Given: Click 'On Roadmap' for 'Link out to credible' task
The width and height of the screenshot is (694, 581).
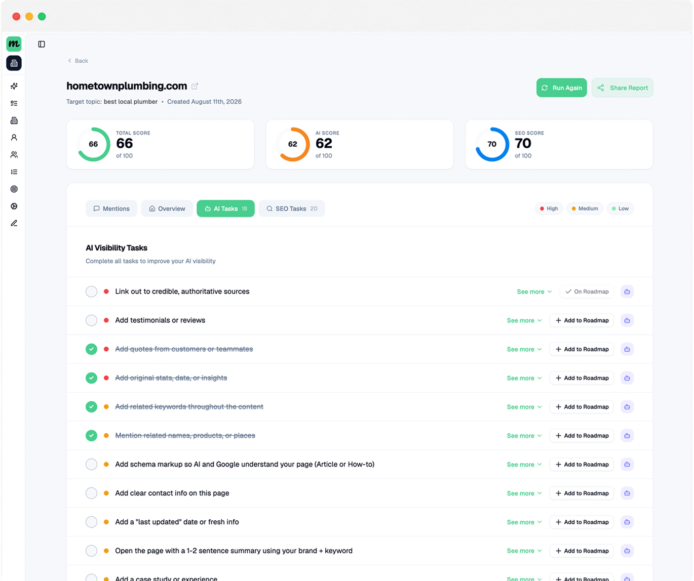Looking at the screenshot, I should (x=587, y=292).
